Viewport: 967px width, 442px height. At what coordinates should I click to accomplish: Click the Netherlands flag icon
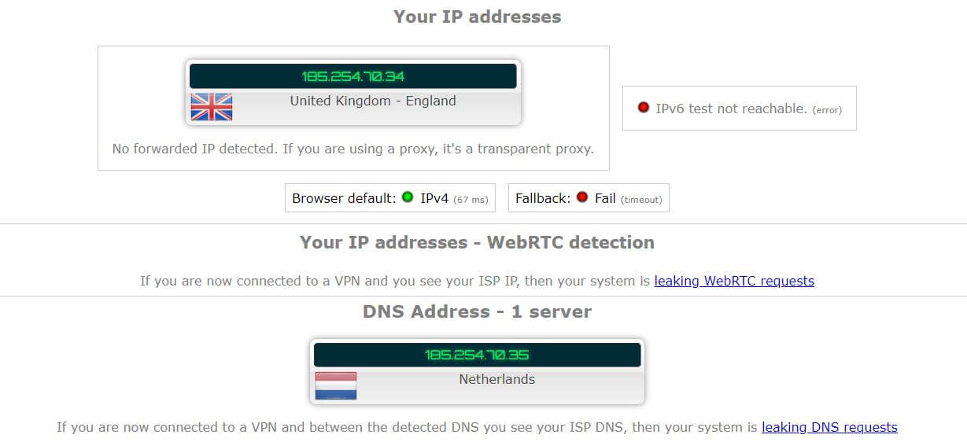[x=336, y=385]
